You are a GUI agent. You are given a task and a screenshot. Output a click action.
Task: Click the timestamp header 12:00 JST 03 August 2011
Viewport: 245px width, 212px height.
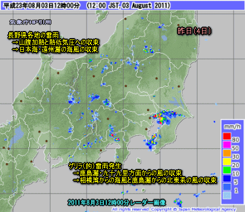point(128,5)
